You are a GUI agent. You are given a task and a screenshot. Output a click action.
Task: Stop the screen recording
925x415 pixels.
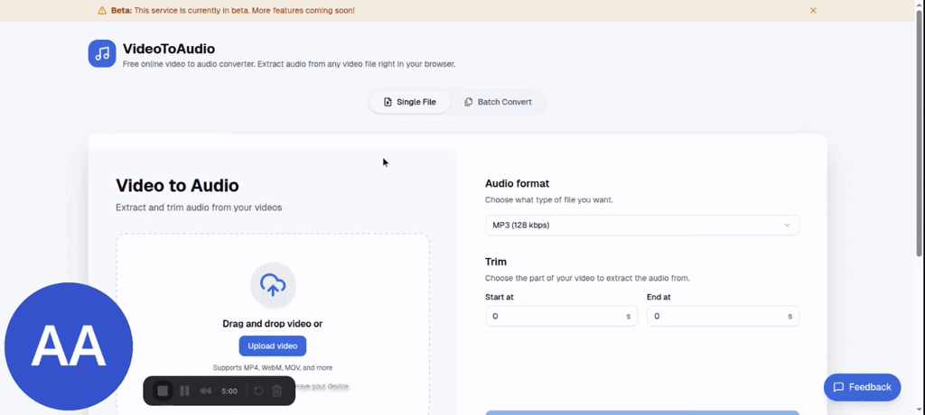[163, 391]
